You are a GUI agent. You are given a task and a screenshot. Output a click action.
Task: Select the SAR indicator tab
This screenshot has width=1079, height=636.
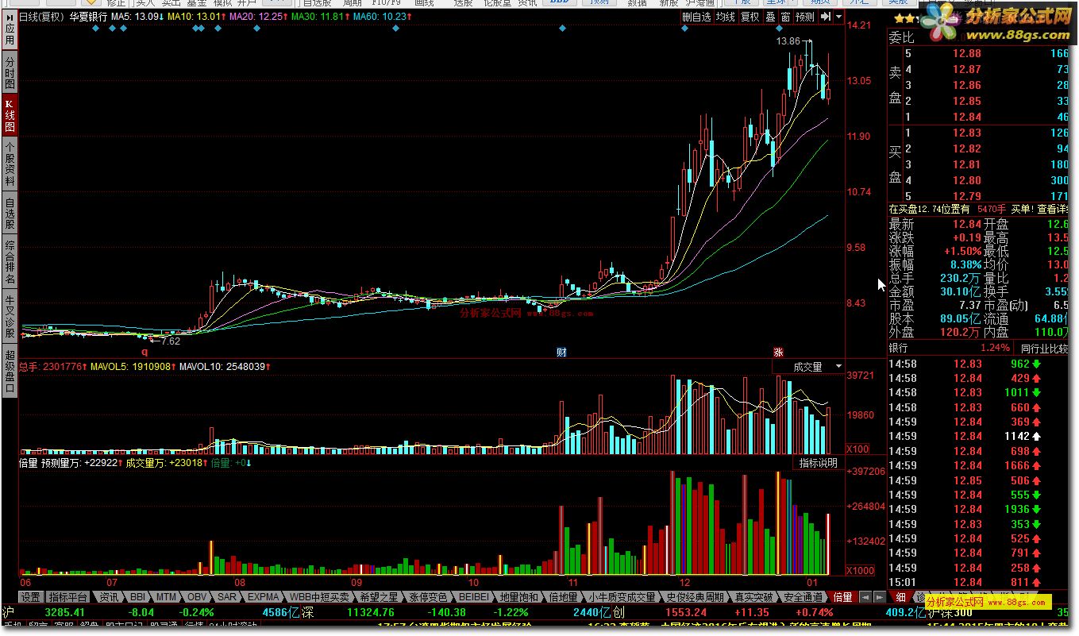226,597
